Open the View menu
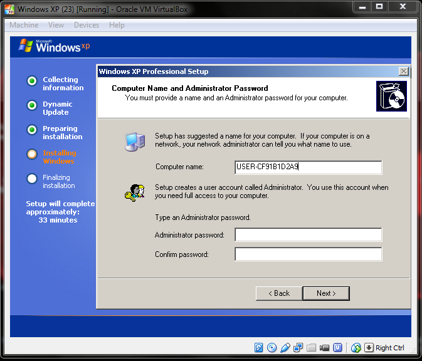422x361 pixels. (x=56, y=25)
